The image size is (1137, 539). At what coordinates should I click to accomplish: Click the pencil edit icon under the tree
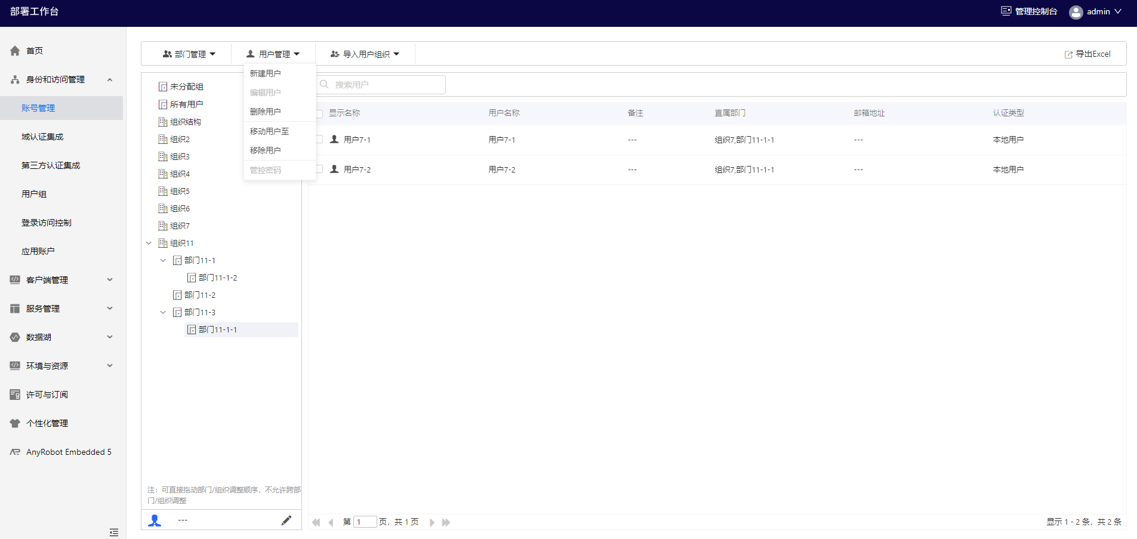click(x=286, y=520)
